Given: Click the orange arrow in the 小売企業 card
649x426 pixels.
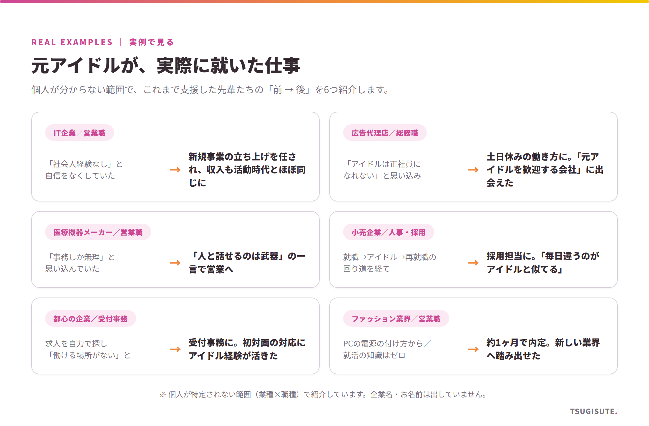Looking at the screenshot, I should [x=474, y=263].
